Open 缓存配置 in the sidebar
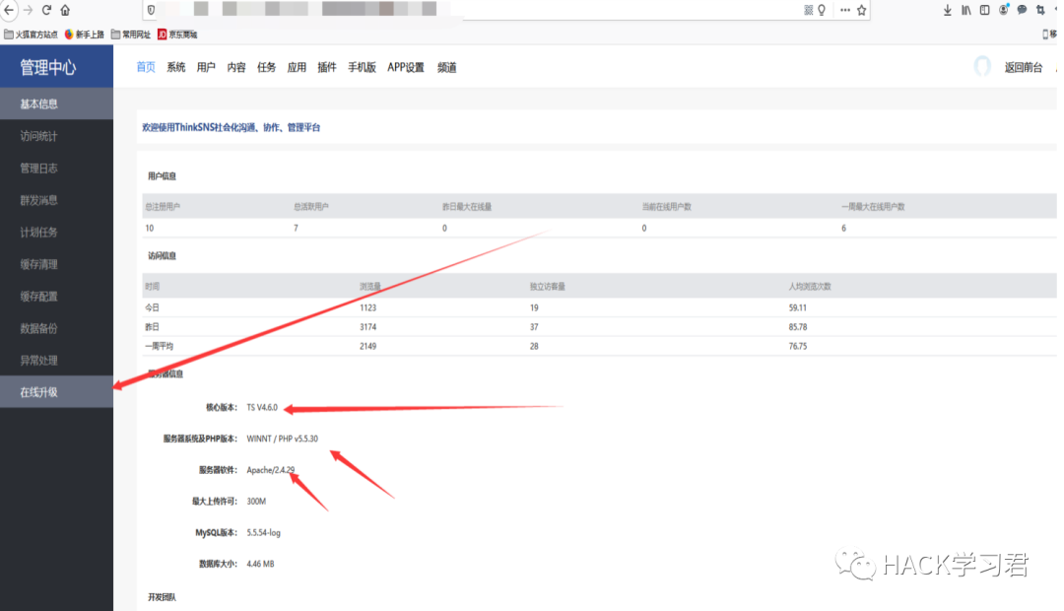 click(x=56, y=296)
